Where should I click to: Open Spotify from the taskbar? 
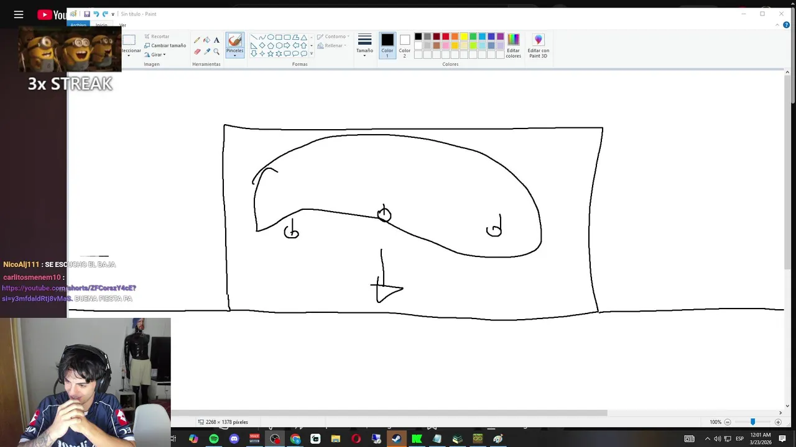click(214, 439)
